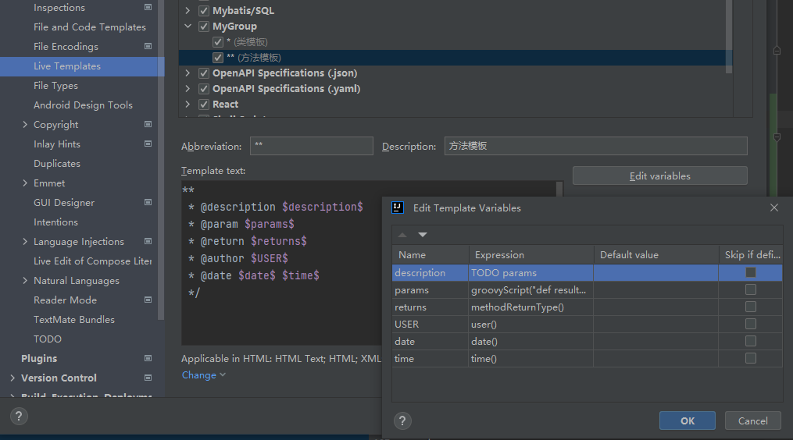This screenshot has height=440, width=793.
Task: Click inside the Template text editor
Action: pos(282,263)
